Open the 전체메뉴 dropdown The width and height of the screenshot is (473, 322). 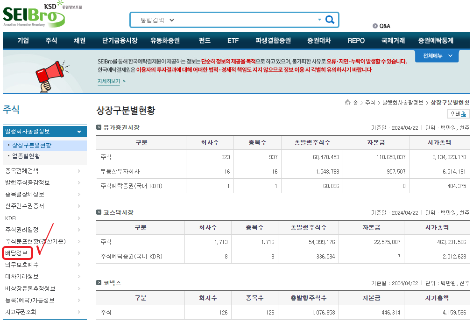tap(437, 56)
